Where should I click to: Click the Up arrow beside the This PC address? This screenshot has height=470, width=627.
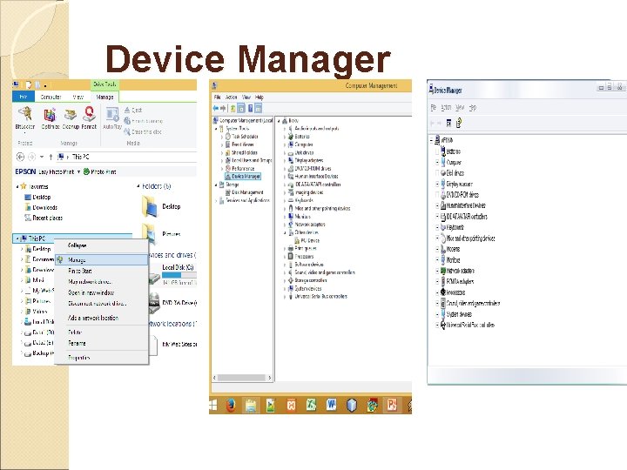(51, 157)
